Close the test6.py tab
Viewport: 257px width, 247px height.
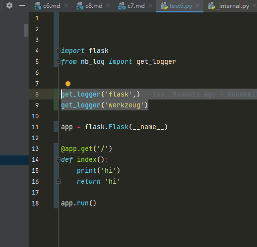[197, 6]
